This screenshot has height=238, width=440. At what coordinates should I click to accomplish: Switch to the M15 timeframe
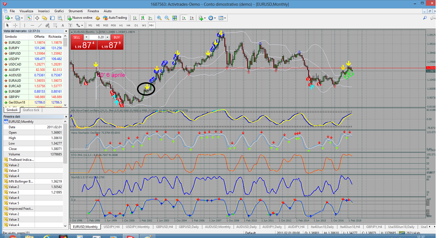point(106,25)
